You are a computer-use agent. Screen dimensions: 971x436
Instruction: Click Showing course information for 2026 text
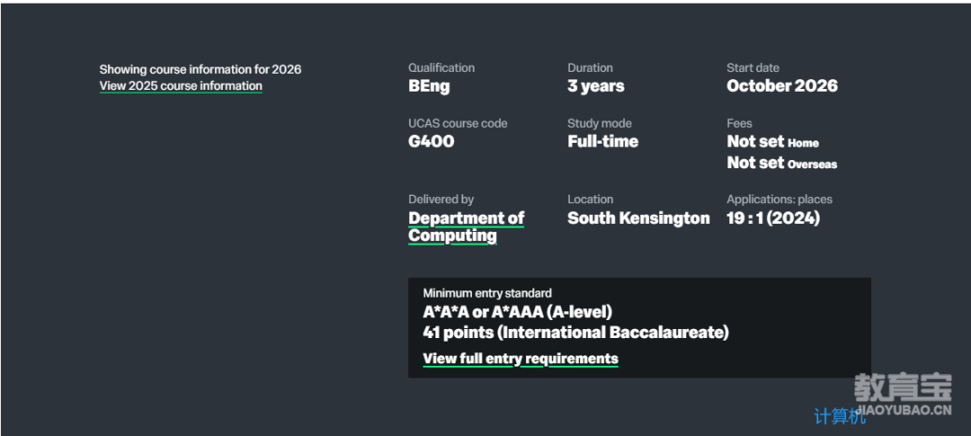[200, 69]
